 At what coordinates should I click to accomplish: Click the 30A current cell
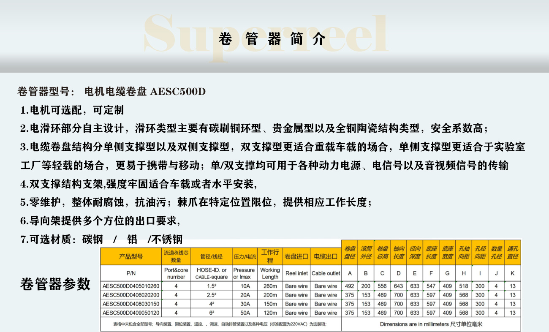coord(245,304)
